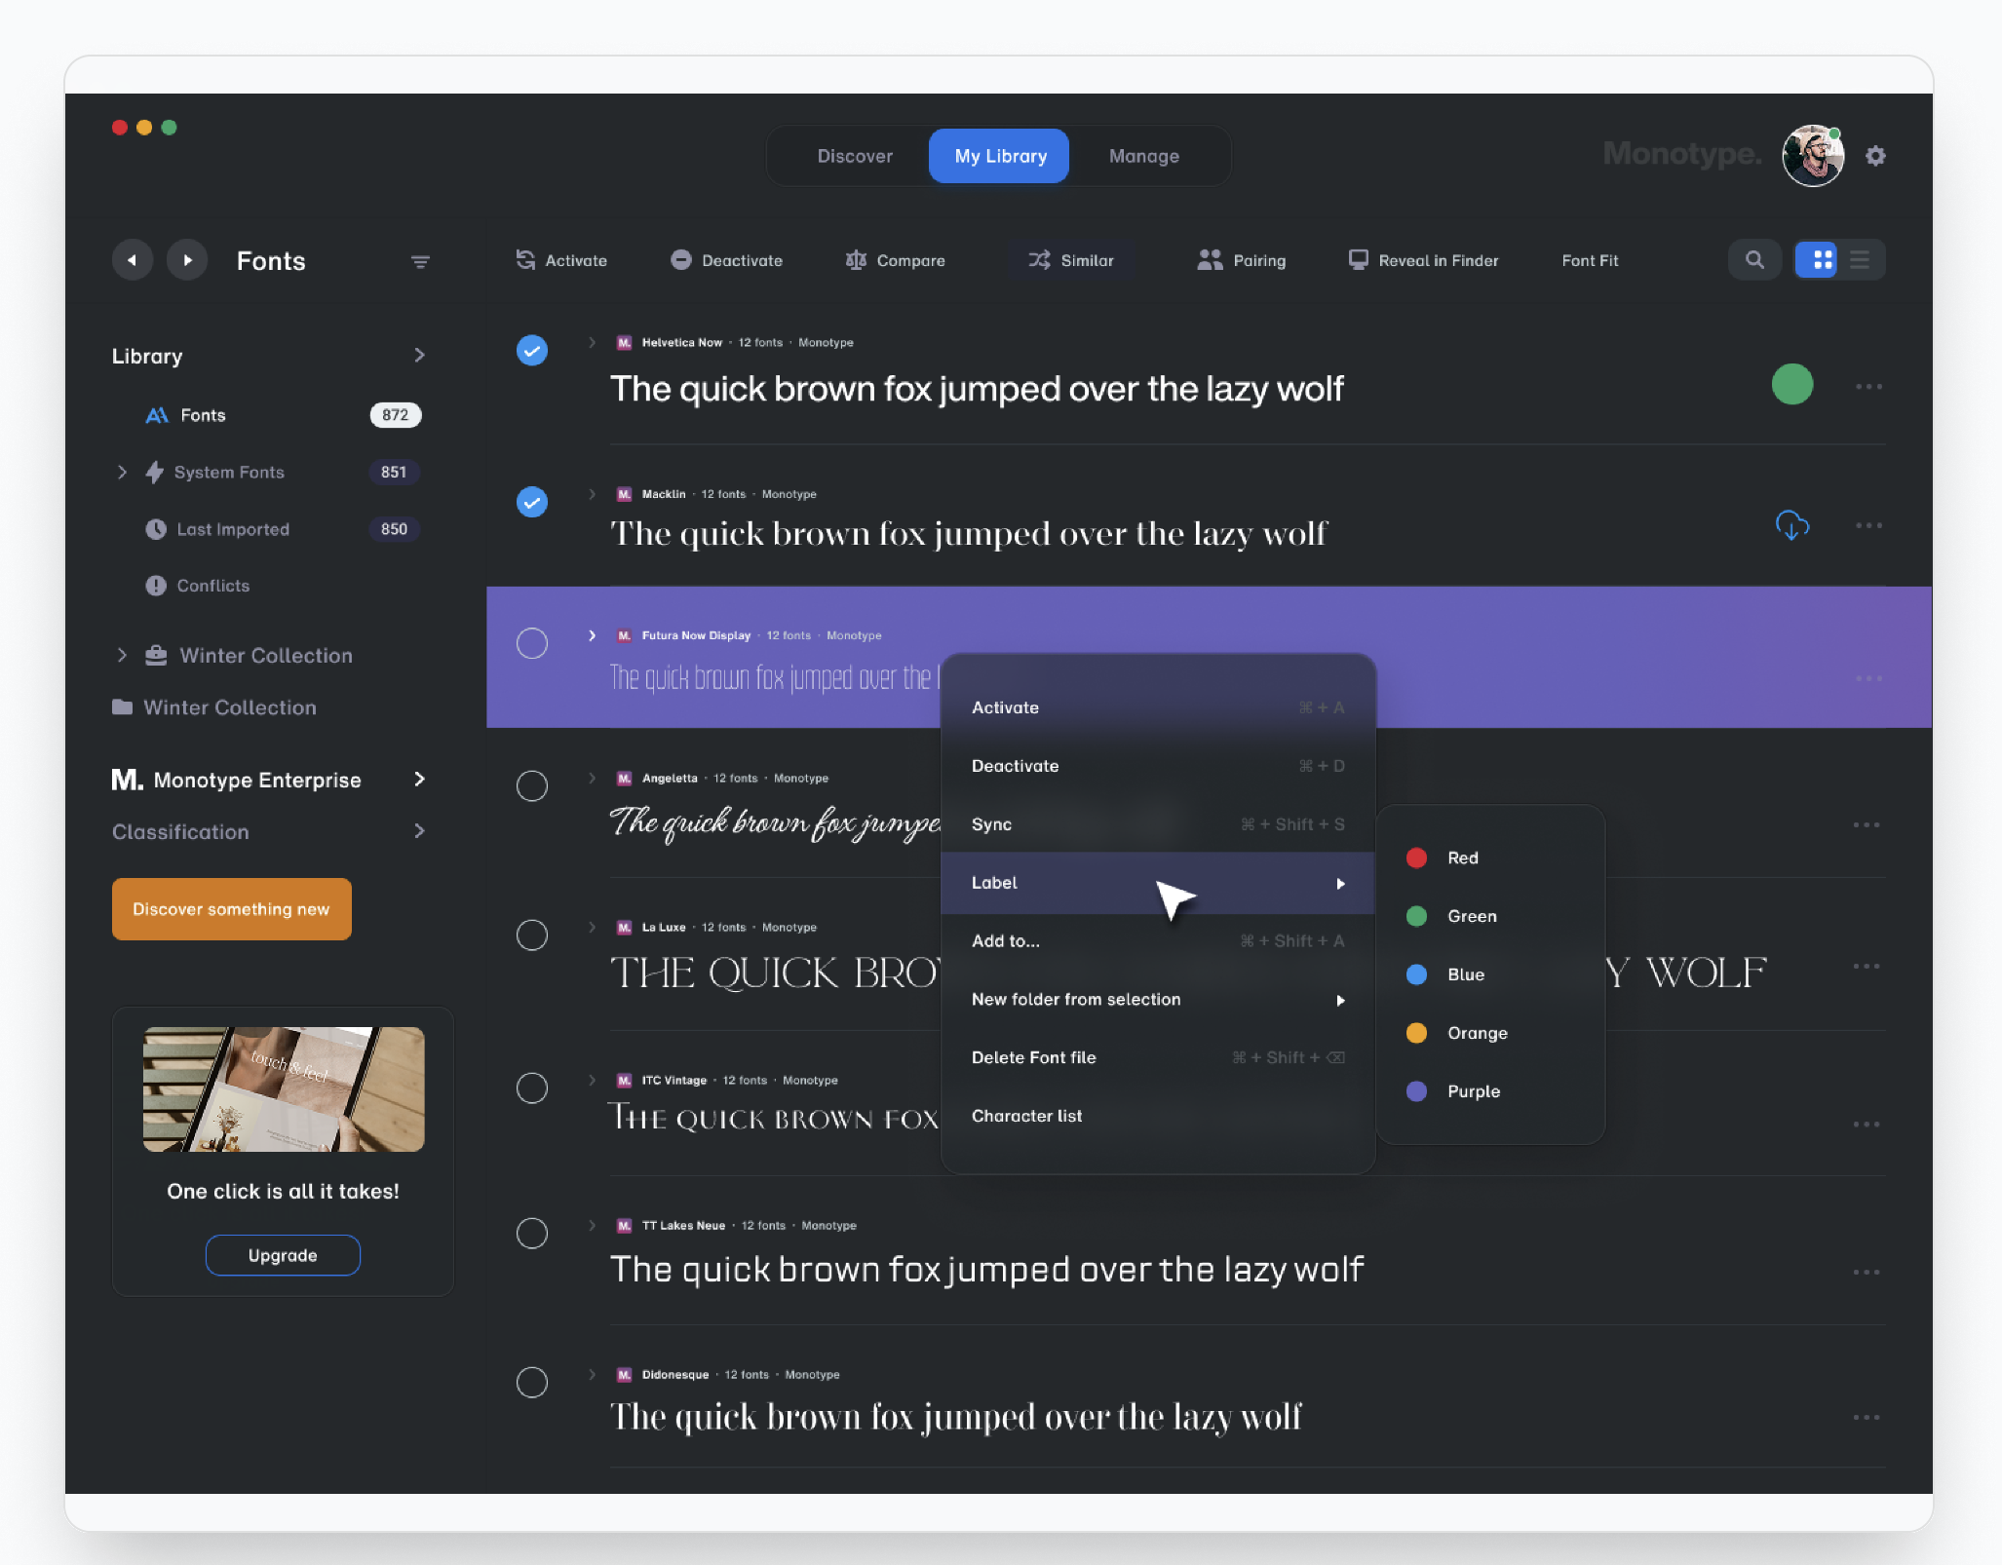Viewport: 2002px width, 1565px height.
Task: Click the filter icon beside Fonts heading
Action: point(420,261)
